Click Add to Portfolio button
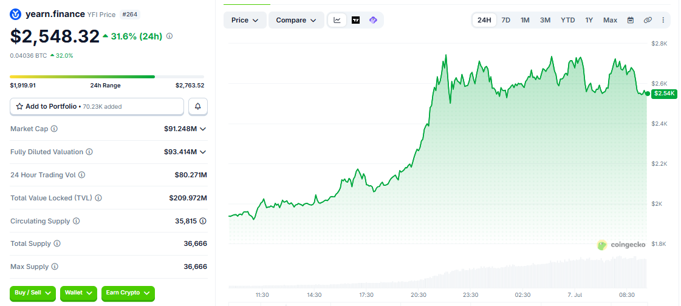The image size is (681, 306). (97, 106)
